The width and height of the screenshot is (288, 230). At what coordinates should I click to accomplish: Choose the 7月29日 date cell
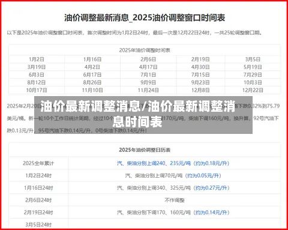pyautogui.click(x=253, y=74)
